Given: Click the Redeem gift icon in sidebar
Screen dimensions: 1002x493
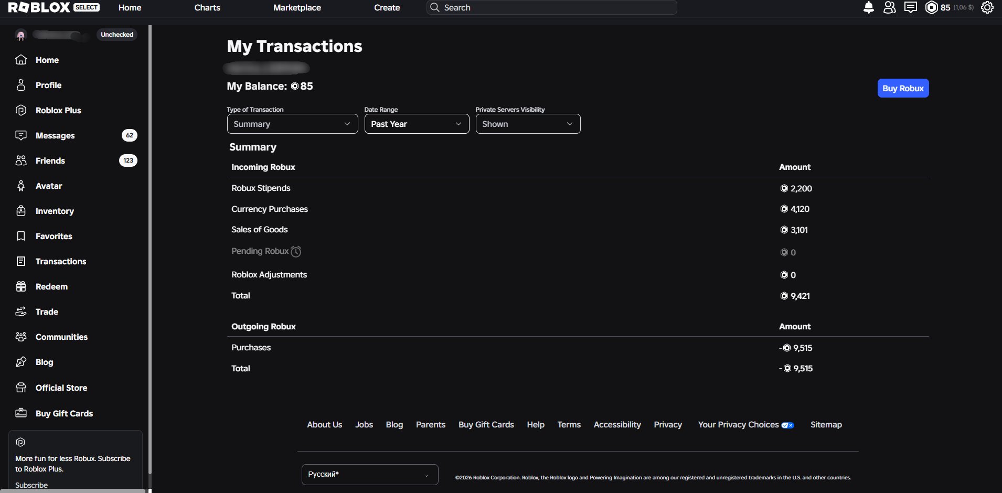Looking at the screenshot, I should coord(21,286).
